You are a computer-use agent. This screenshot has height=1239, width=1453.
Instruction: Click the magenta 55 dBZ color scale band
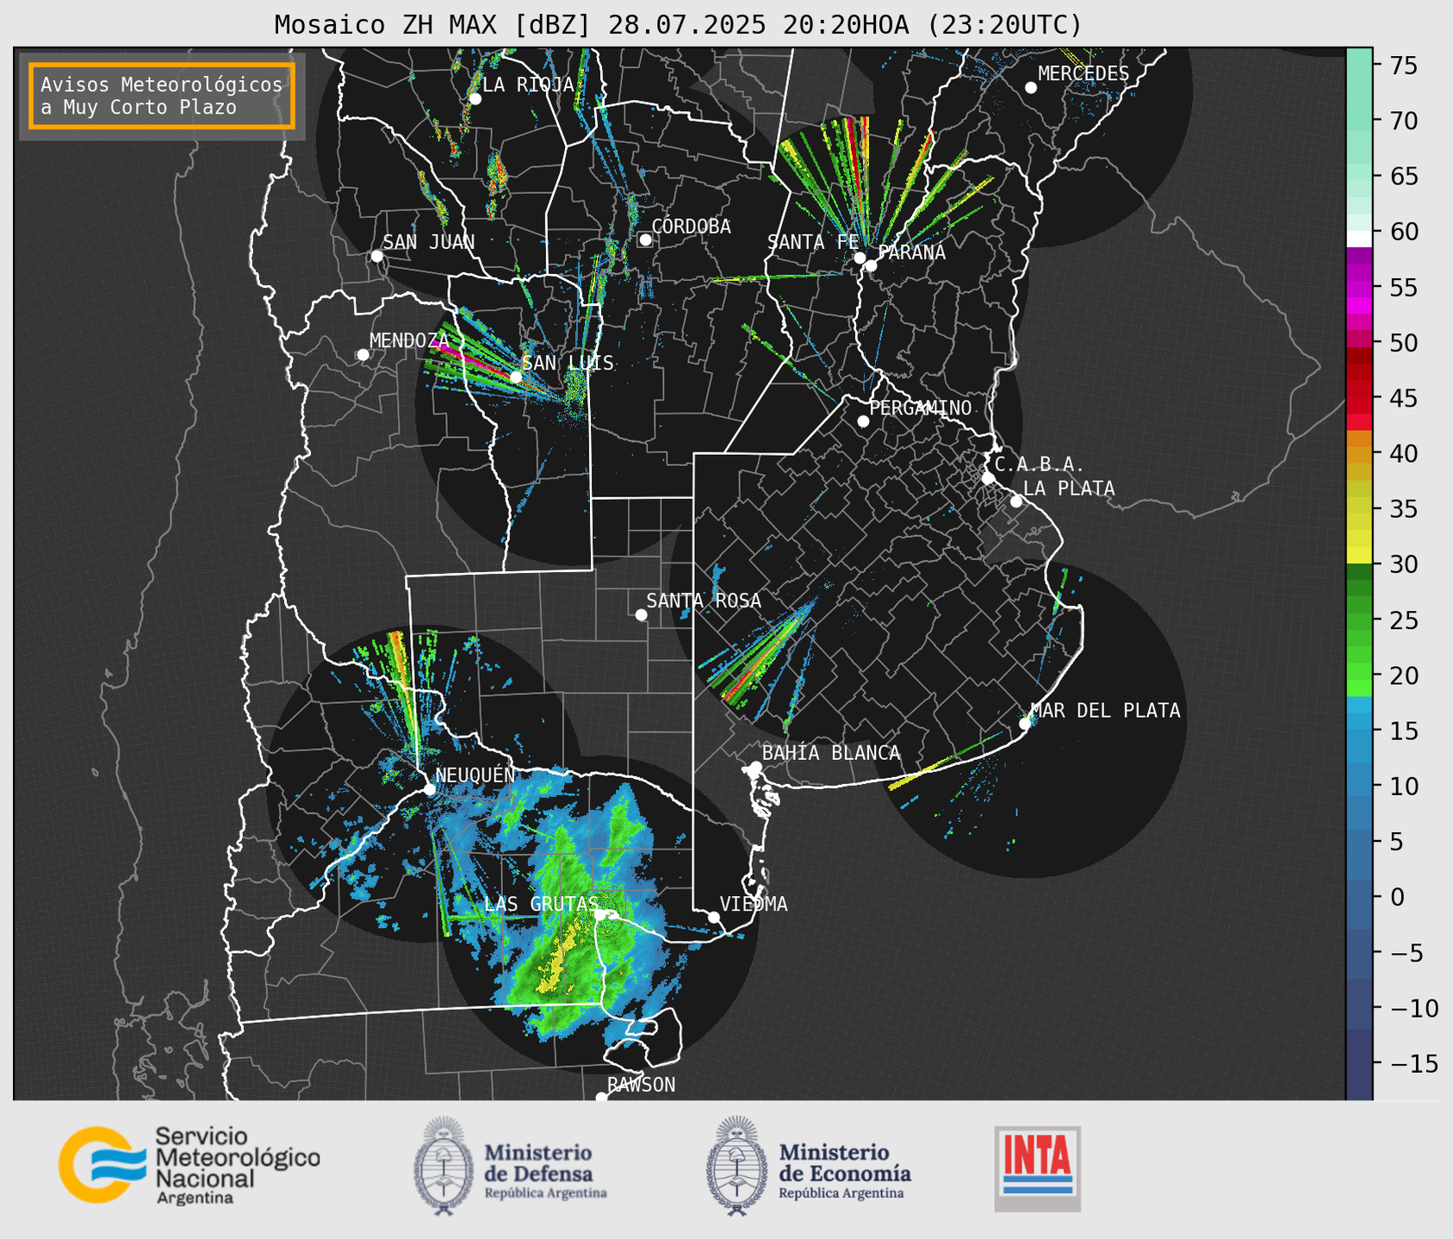click(x=1359, y=289)
